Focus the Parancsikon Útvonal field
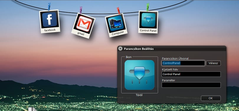239x111 pixels. click(x=183, y=63)
